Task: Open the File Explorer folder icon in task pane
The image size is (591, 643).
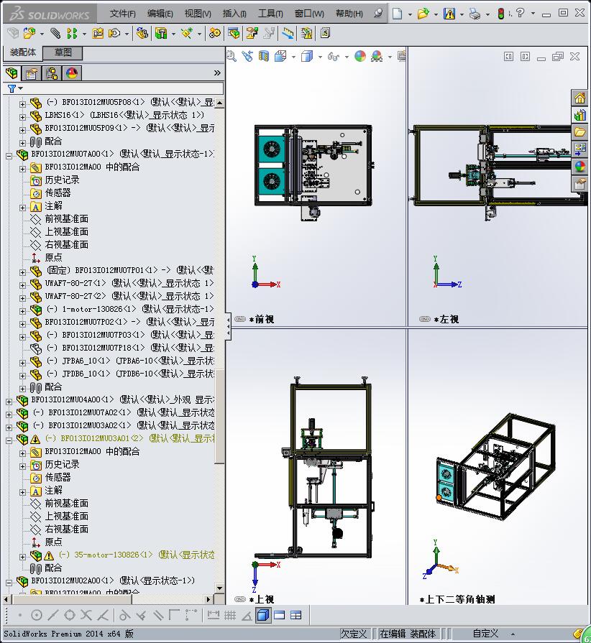Action: point(579,132)
